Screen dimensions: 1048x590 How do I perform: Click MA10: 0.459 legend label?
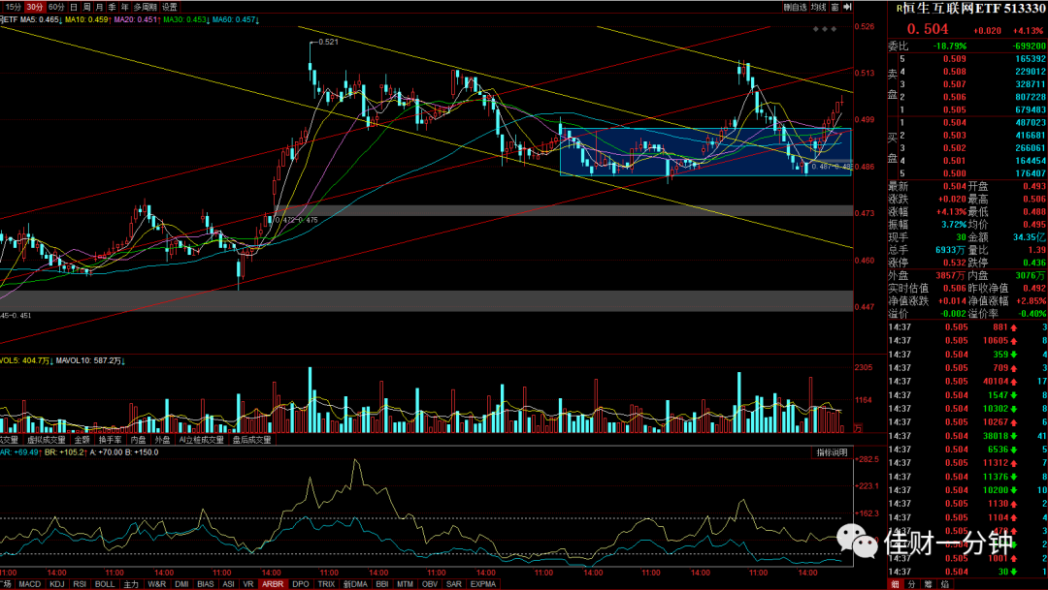[87, 20]
